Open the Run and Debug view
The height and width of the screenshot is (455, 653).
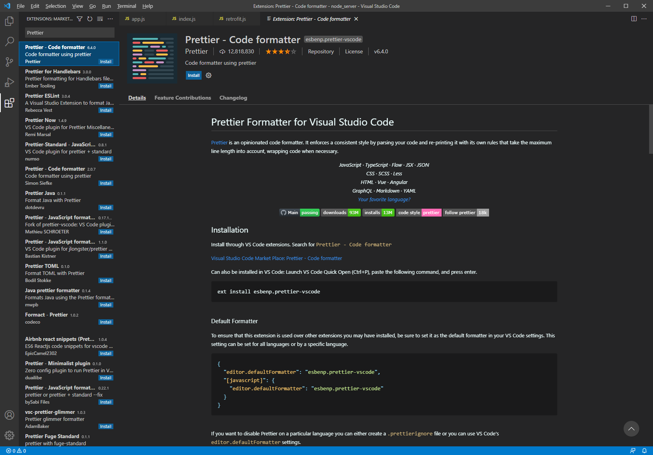click(x=9, y=82)
